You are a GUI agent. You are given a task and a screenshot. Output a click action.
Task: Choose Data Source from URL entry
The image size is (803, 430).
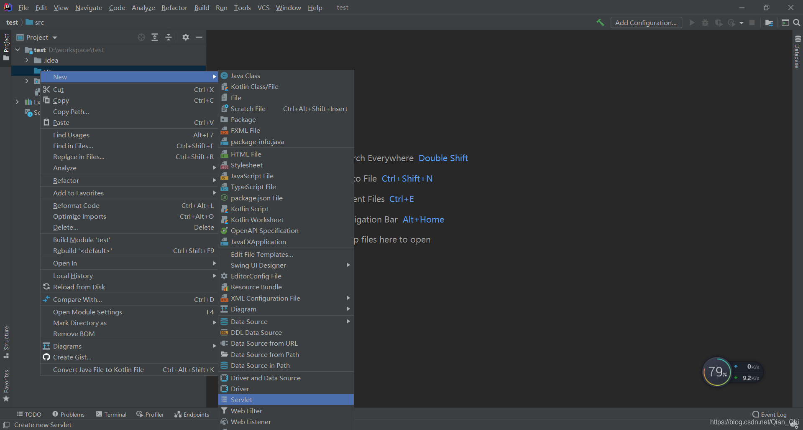pos(286,343)
